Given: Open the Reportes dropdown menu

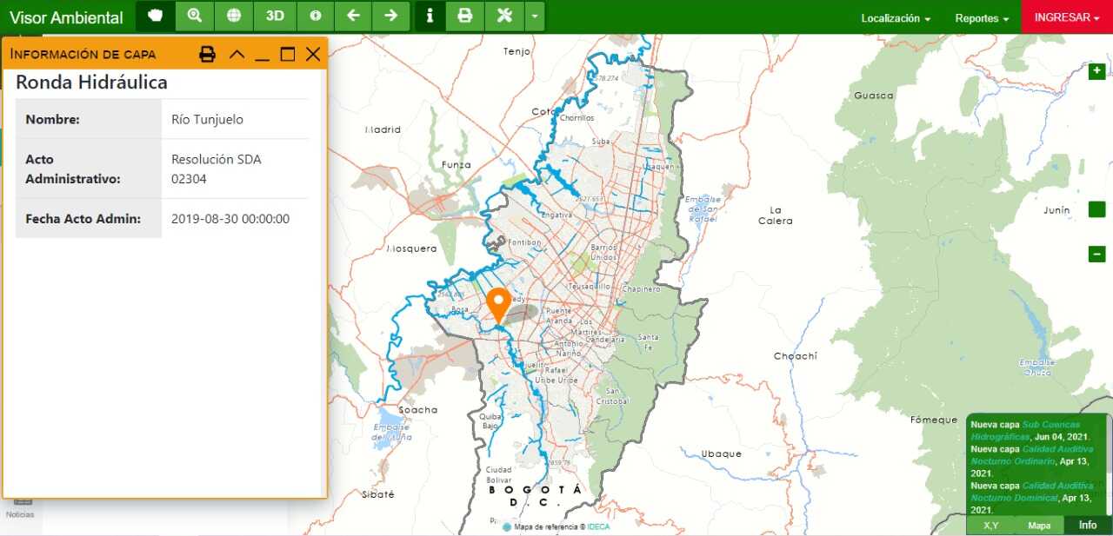Looking at the screenshot, I should [982, 18].
